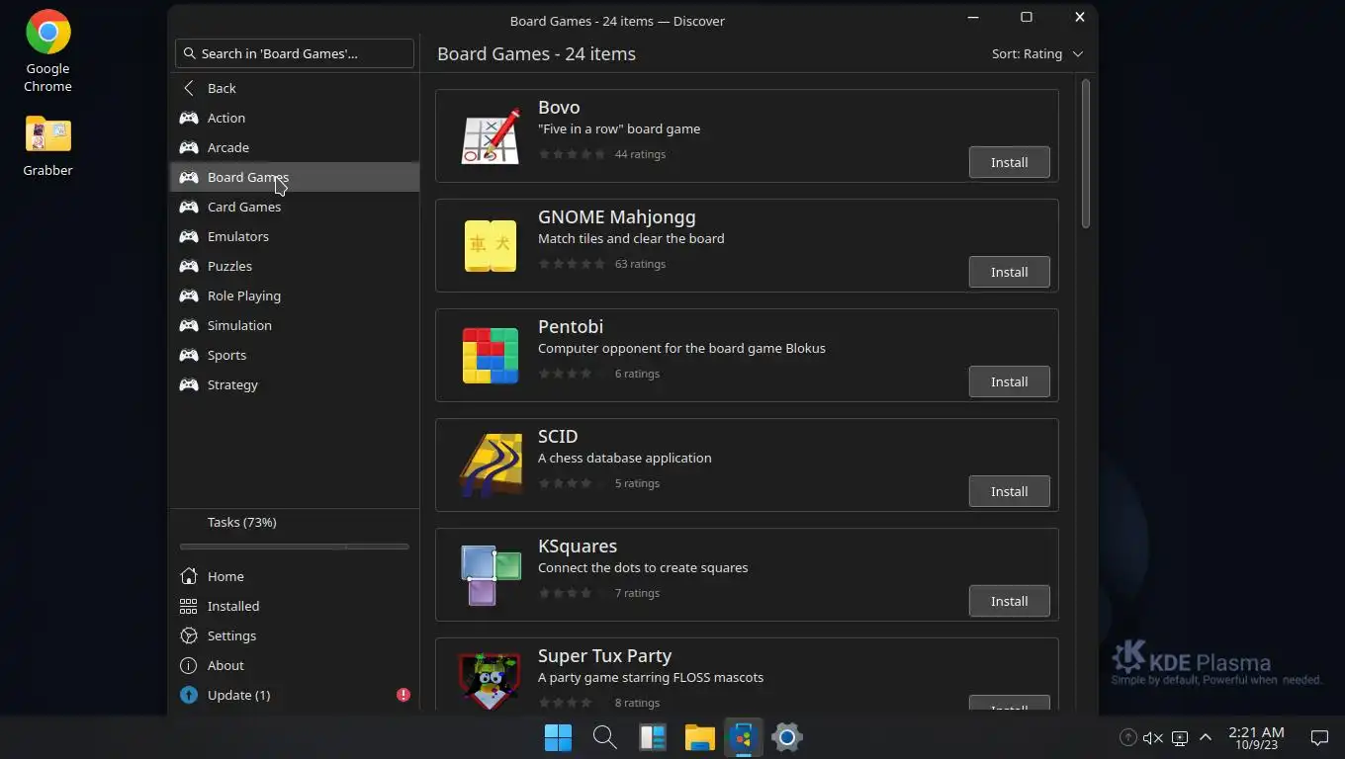Click gamepad icon beside Strategy
Screen dimensions: 1345x759
point(189,384)
